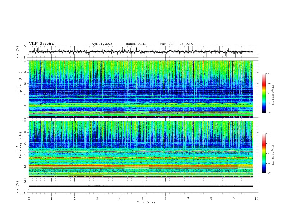Click the 'ch.3(V)' axis label
The height and width of the screenshot is (223, 289).
[x=18, y=187]
